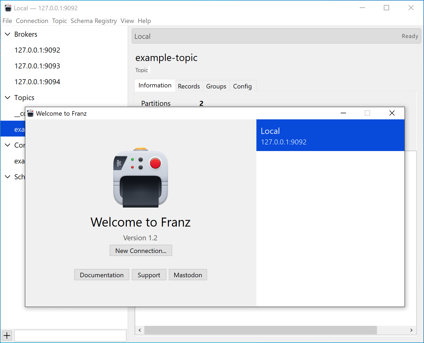Maximize the main Local window
This screenshot has width=424, height=343.
pos(386,8)
